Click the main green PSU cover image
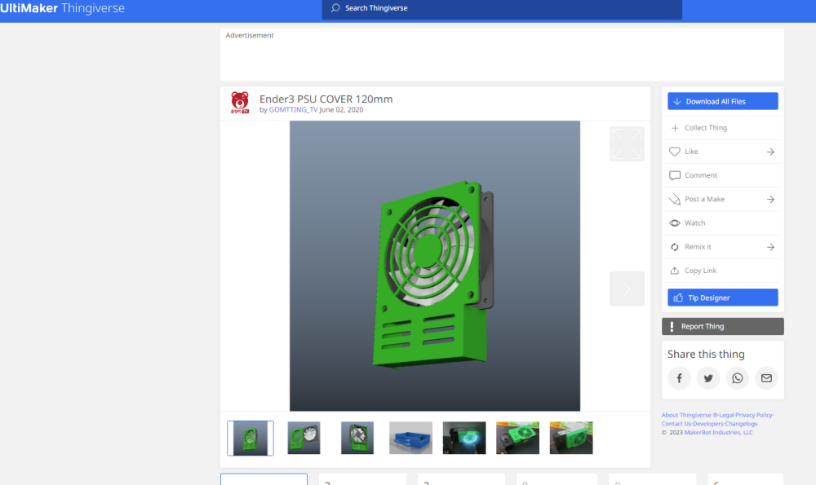This screenshot has height=485, width=816. click(435, 266)
